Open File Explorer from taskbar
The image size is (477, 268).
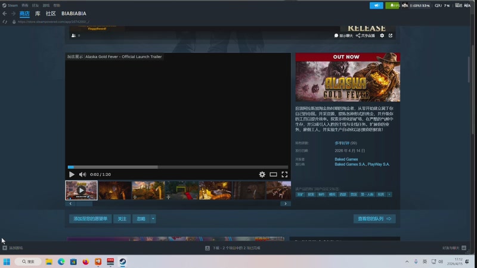[x=49, y=261]
